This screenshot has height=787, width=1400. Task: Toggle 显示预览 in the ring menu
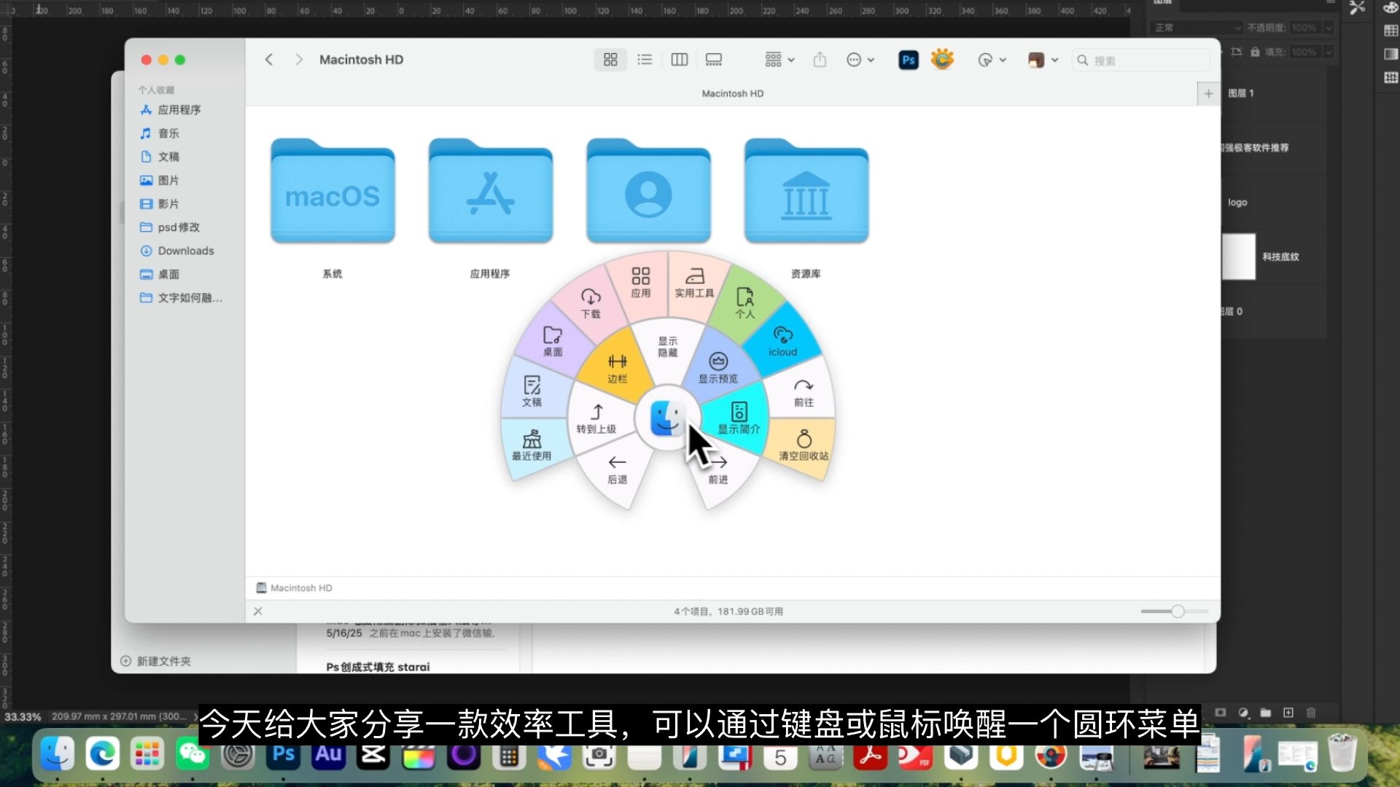[718, 368]
